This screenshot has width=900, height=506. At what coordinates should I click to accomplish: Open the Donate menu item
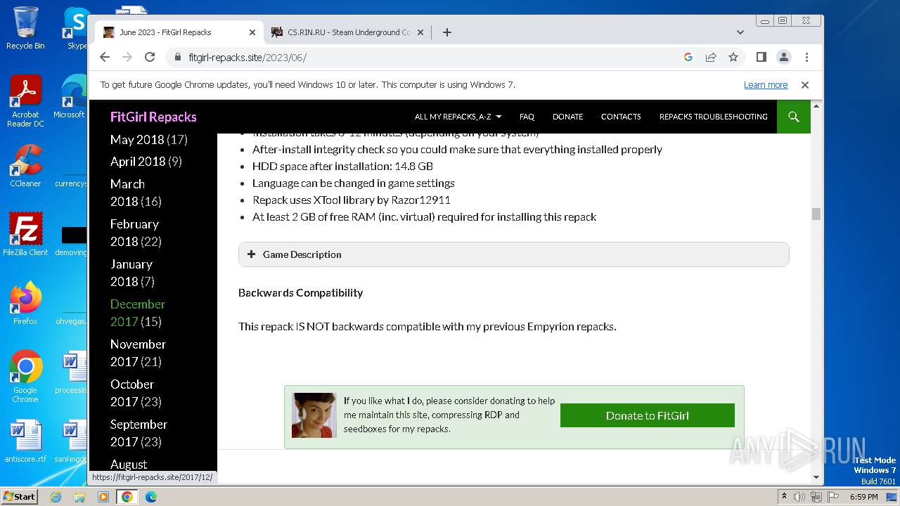(567, 117)
